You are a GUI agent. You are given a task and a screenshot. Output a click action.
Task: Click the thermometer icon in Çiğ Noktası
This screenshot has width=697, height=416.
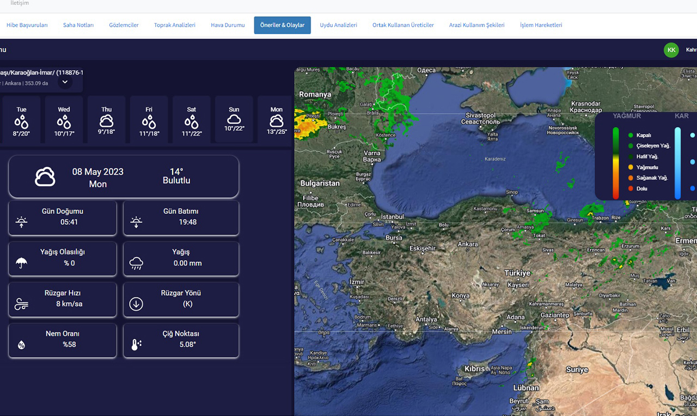136,345
